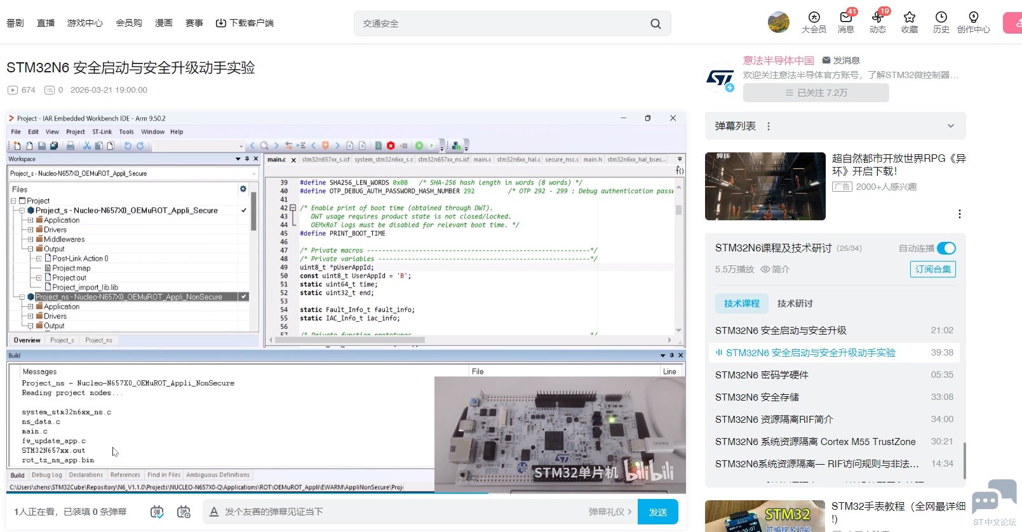
Task: Open the customer service chat icon
Action: coord(994,496)
